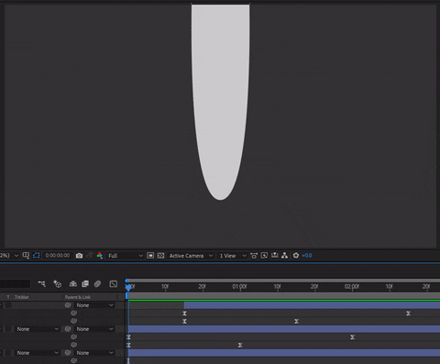Screen dimensions: 440x364
Task: Select the current time indicator playhead
Action: tap(128, 288)
